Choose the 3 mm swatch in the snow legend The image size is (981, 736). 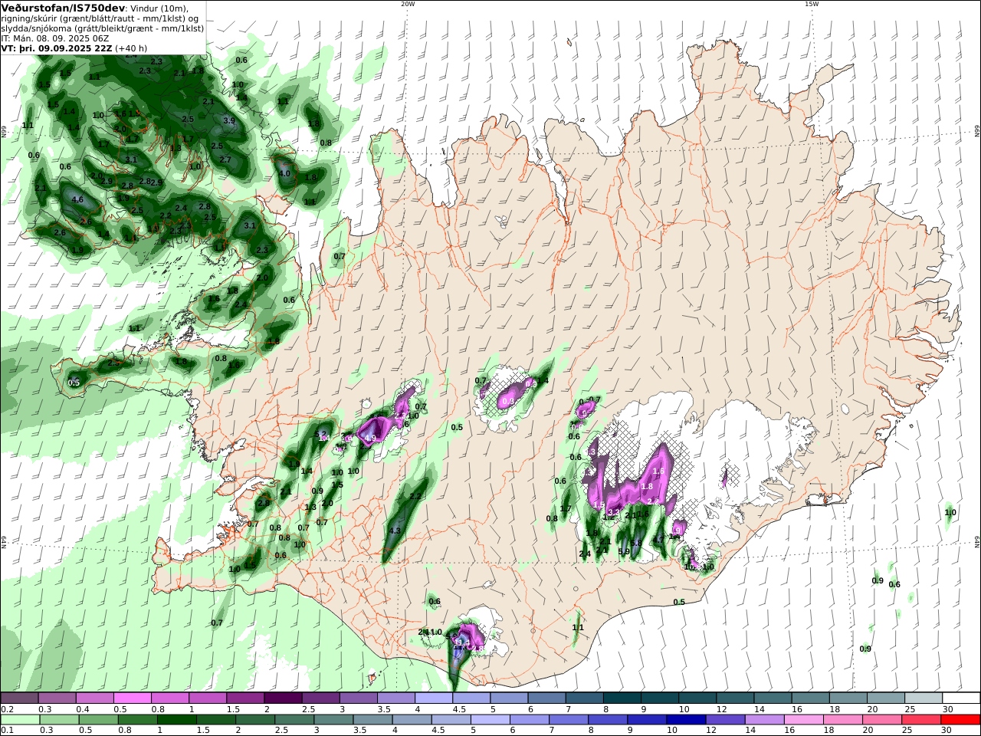(358, 698)
